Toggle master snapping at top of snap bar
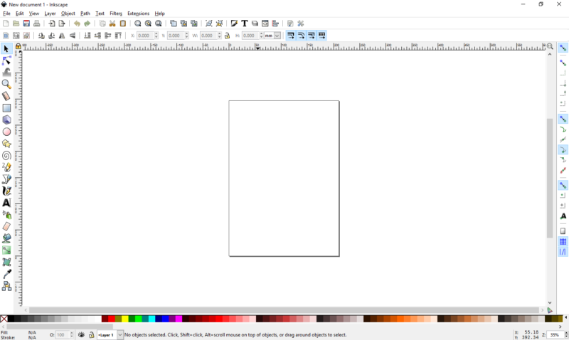 click(x=563, y=48)
